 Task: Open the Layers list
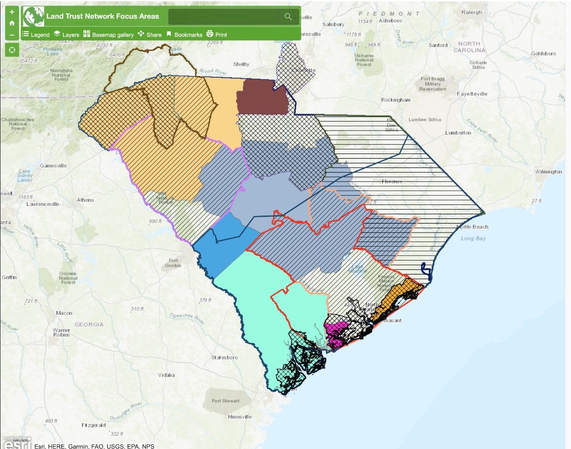[x=66, y=34]
